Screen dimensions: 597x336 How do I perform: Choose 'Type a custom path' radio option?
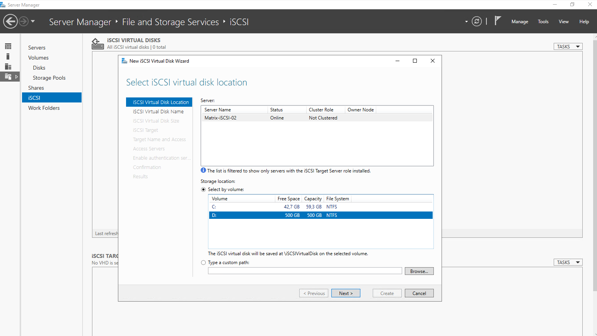pos(203,263)
